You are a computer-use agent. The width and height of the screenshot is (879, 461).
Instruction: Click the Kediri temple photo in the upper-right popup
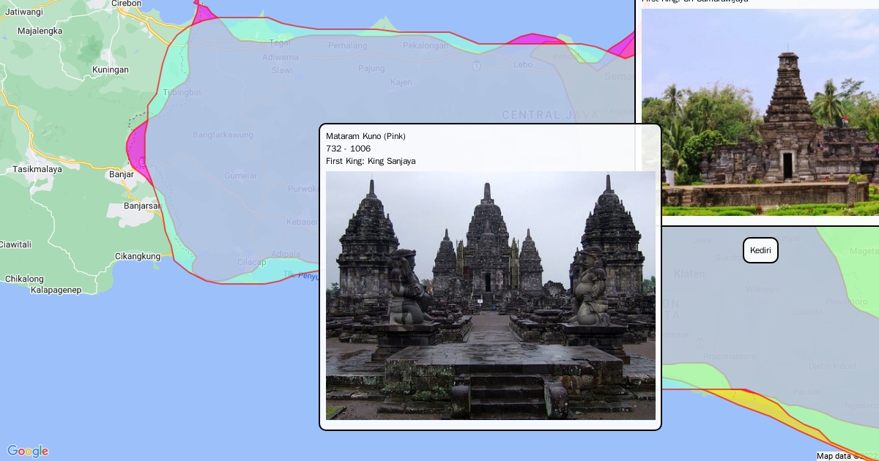point(760,112)
